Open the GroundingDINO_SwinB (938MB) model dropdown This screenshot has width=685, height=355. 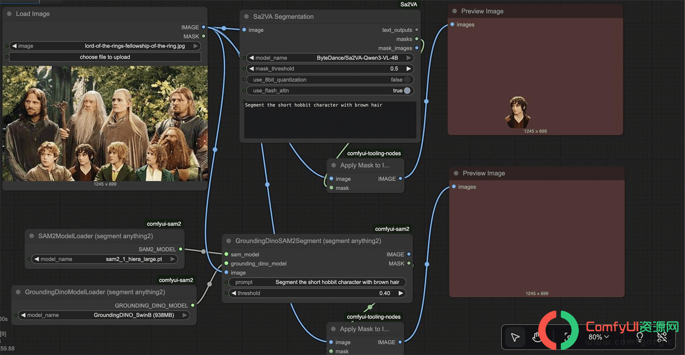[104, 315]
